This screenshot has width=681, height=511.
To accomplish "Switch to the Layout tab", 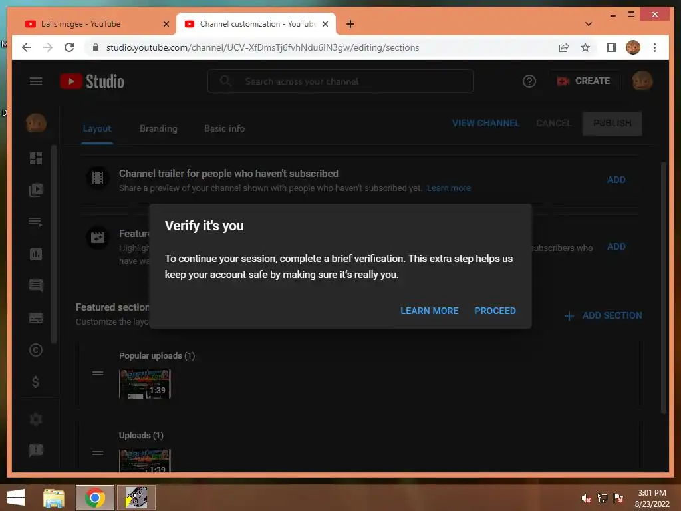I will pos(97,129).
